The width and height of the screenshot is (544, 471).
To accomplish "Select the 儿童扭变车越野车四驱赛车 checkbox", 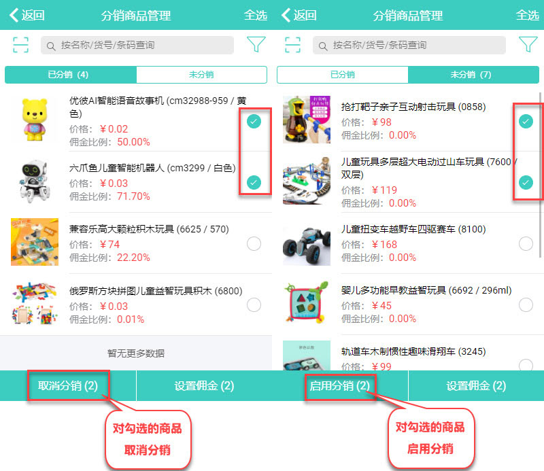I will click(x=526, y=243).
